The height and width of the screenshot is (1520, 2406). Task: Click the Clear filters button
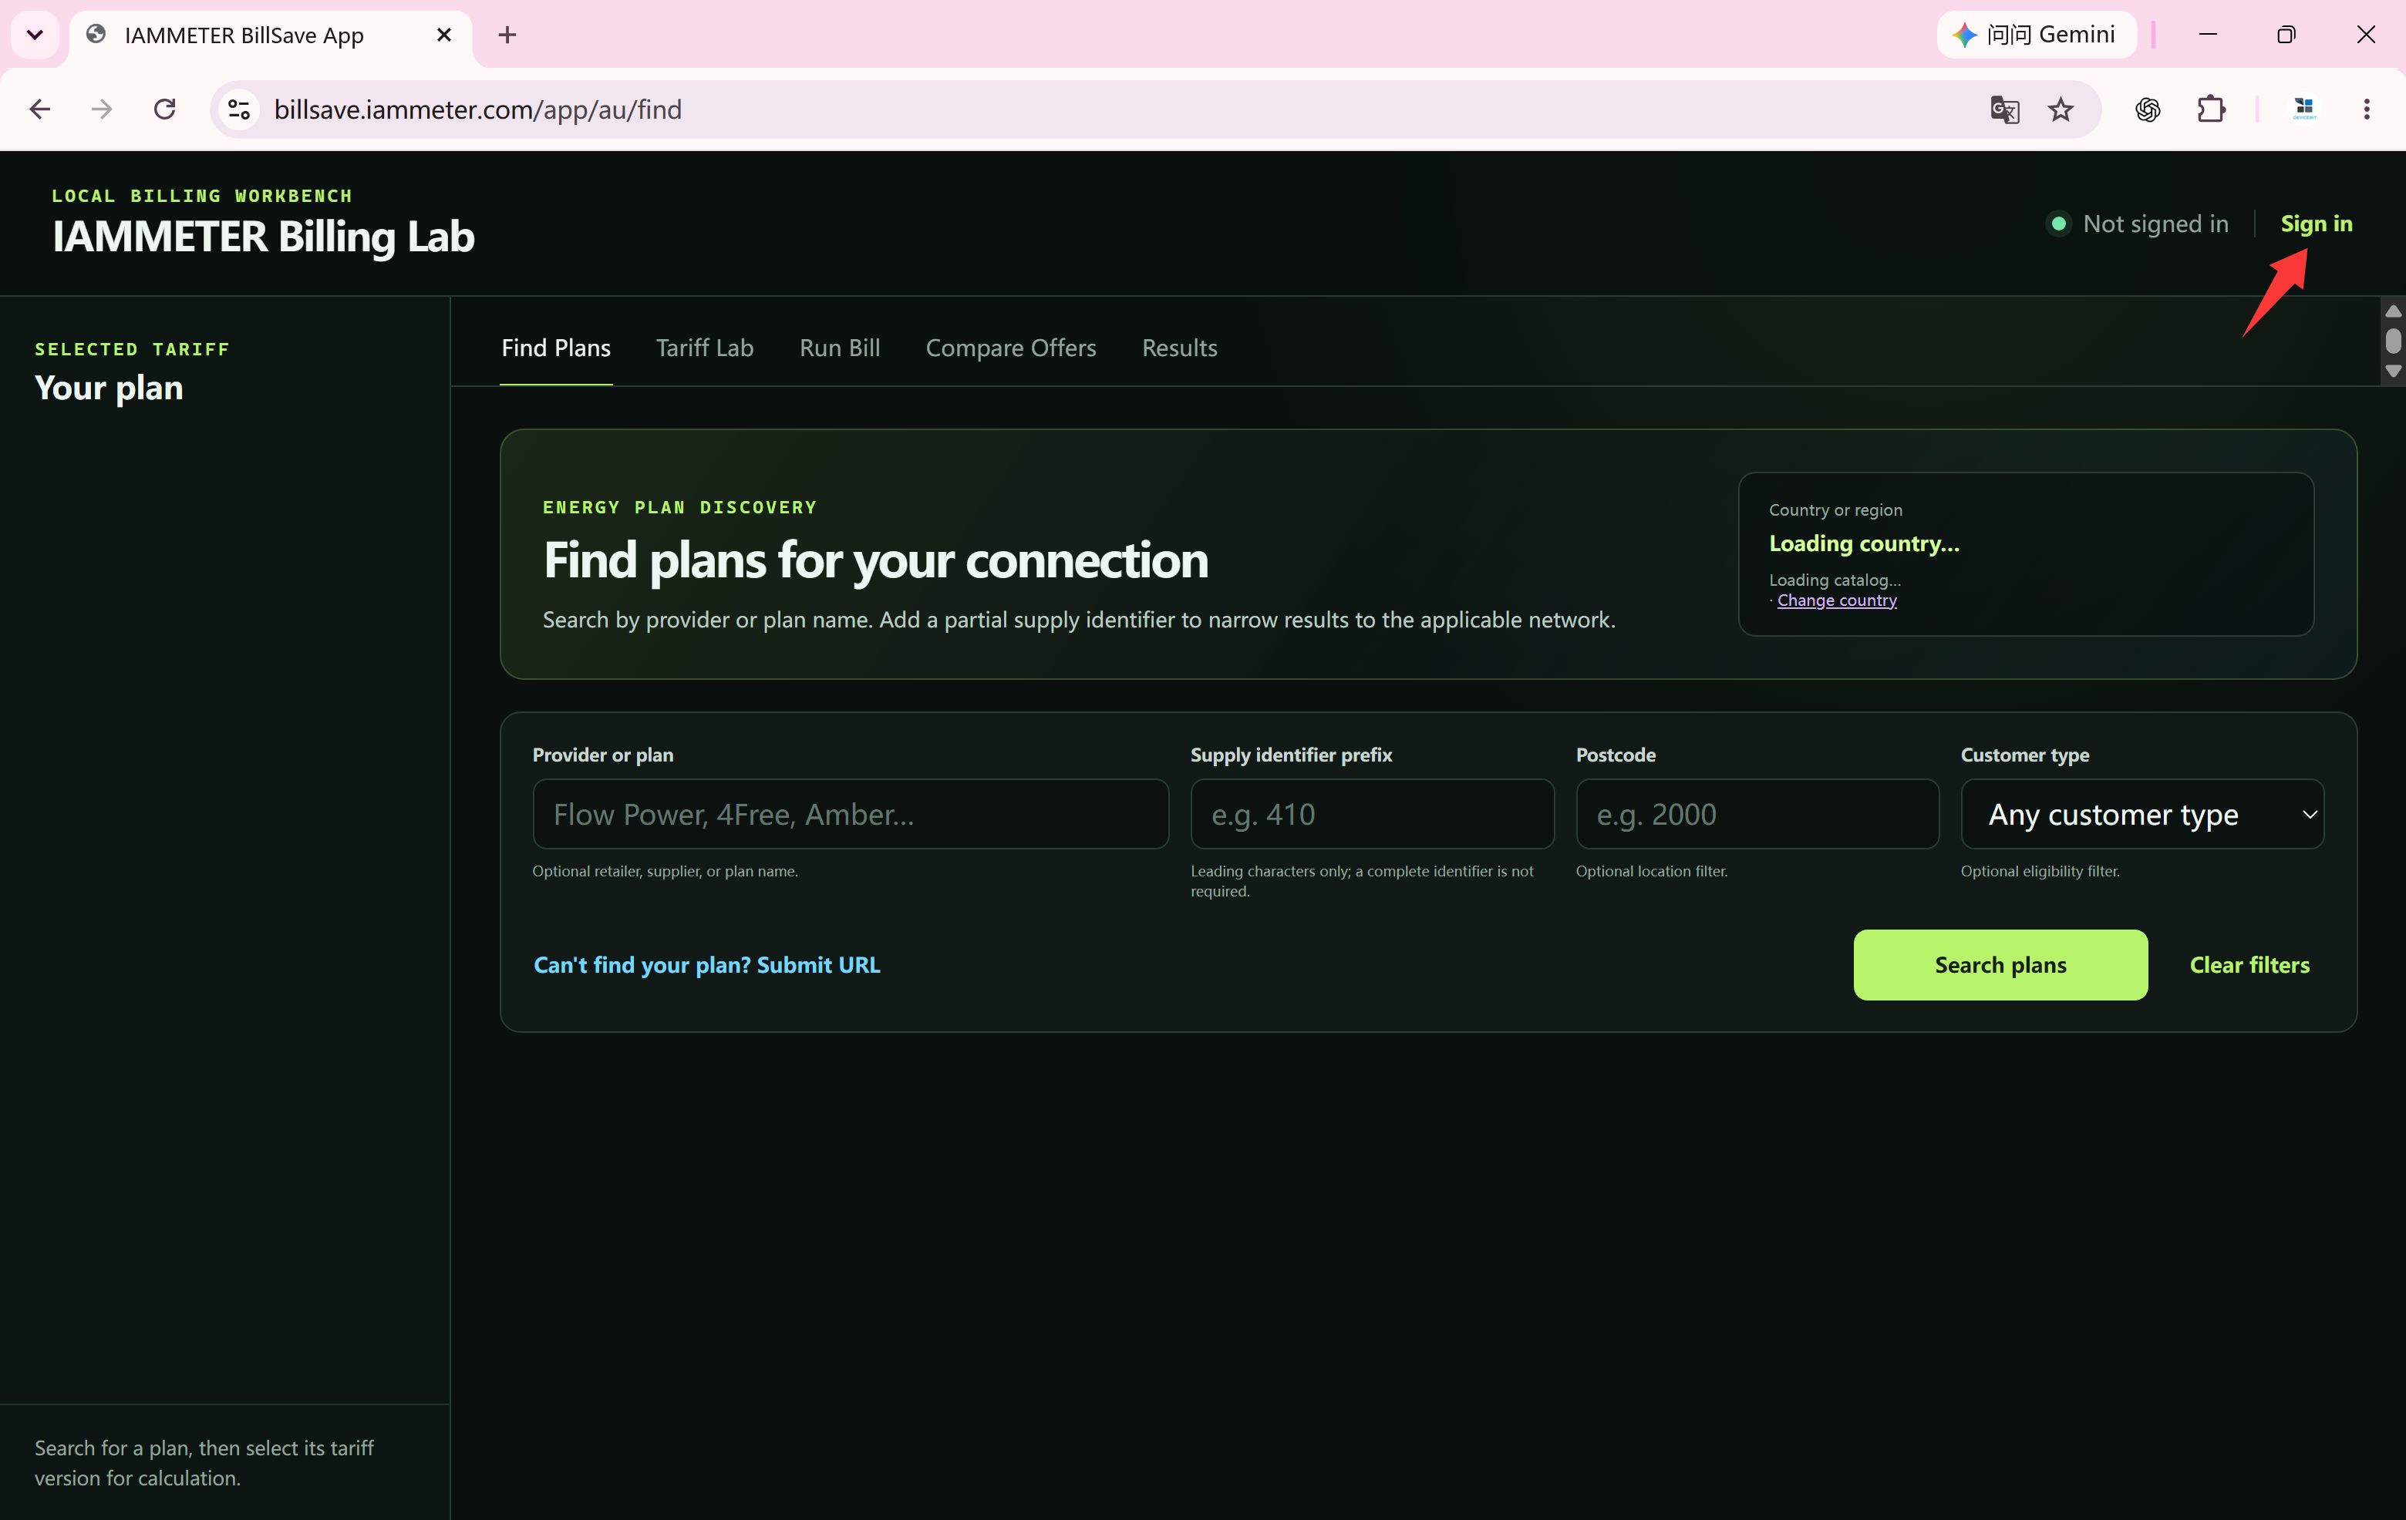(2249, 965)
